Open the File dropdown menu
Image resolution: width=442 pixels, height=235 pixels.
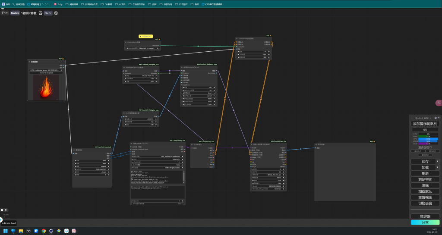coord(48,13)
